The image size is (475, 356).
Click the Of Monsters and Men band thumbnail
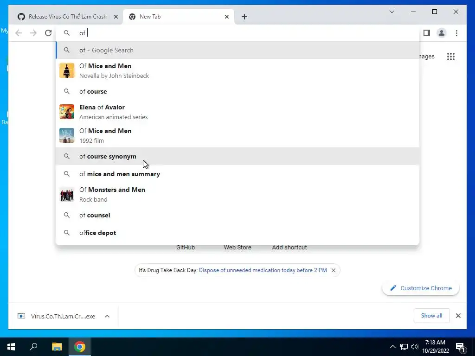tap(67, 194)
